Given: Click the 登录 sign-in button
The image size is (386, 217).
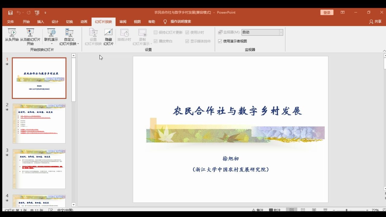Looking at the screenshot, I should [x=327, y=12].
